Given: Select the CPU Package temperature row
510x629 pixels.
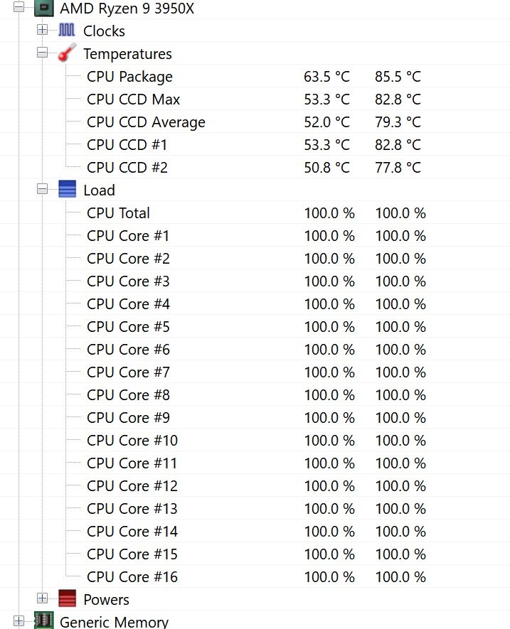Looking at the screenshot, I should 255,76.
